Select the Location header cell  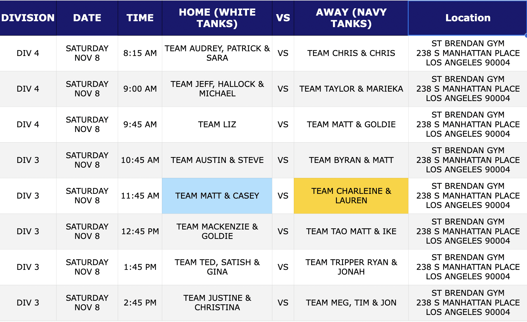468,18
